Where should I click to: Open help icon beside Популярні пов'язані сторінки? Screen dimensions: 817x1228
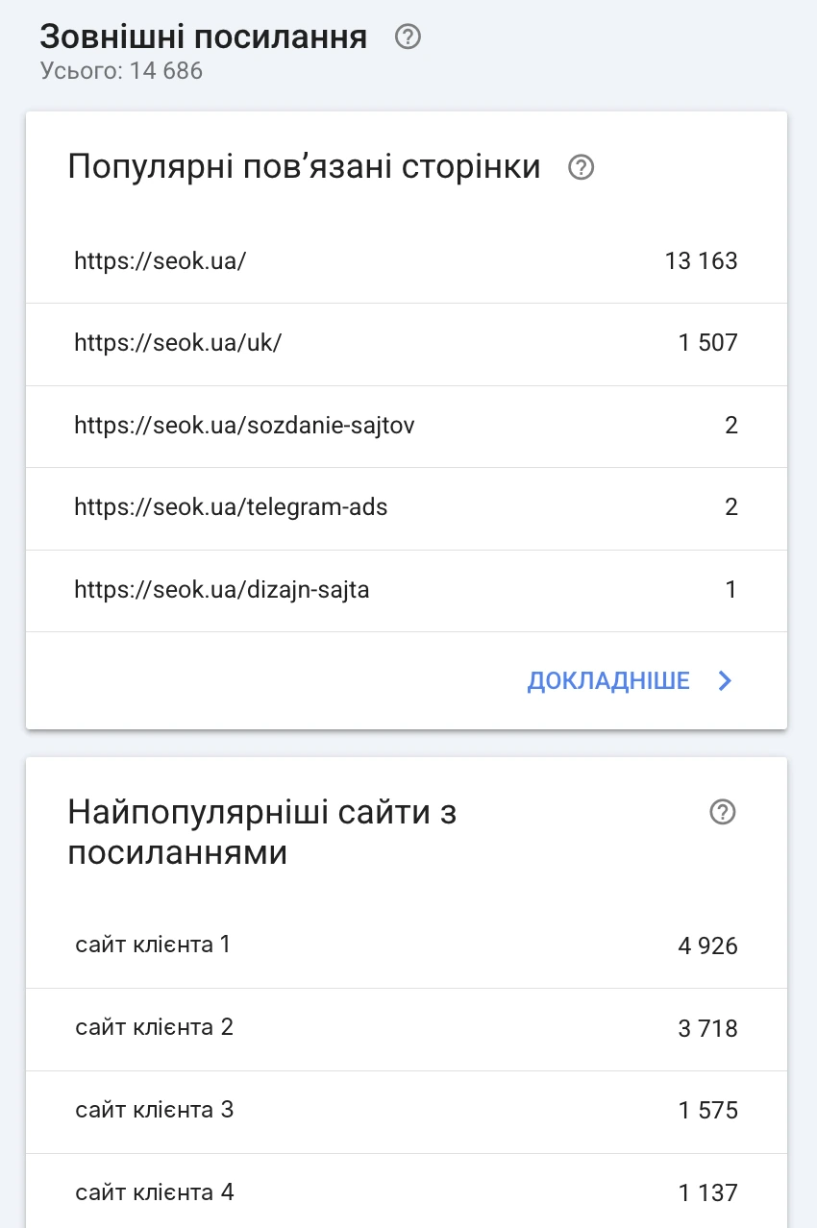pyautogui.click(x=582, y=167)
